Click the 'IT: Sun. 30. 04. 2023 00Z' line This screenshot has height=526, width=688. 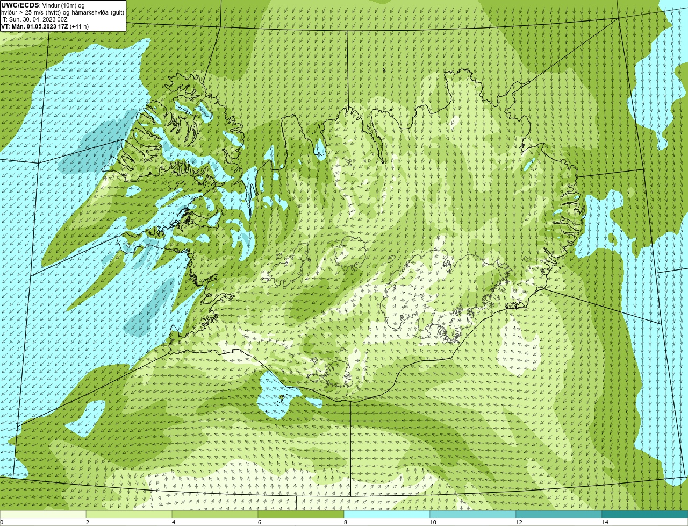coord(34,19)
